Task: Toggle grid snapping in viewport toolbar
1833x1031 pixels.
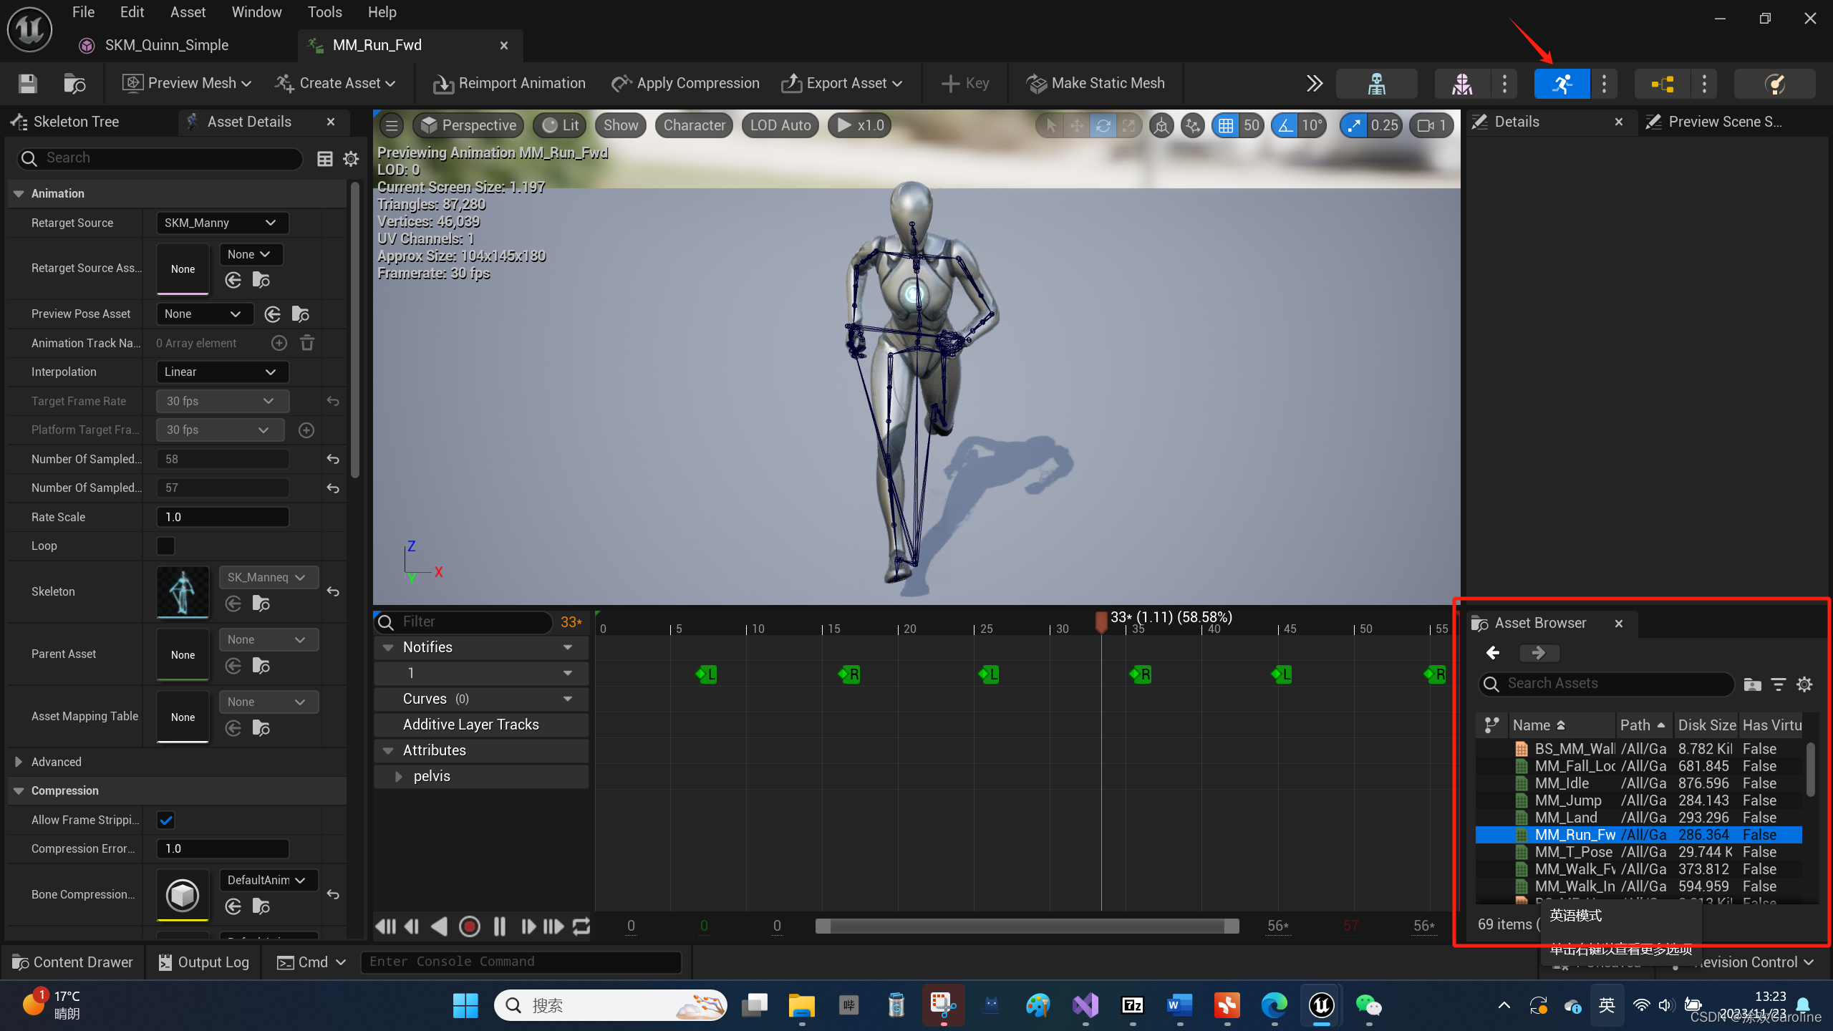Action: (x=1226, y=126)
